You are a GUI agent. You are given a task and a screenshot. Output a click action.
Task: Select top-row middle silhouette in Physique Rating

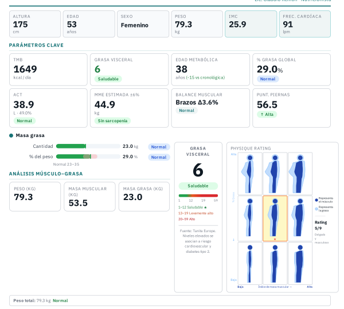[275, 174]
